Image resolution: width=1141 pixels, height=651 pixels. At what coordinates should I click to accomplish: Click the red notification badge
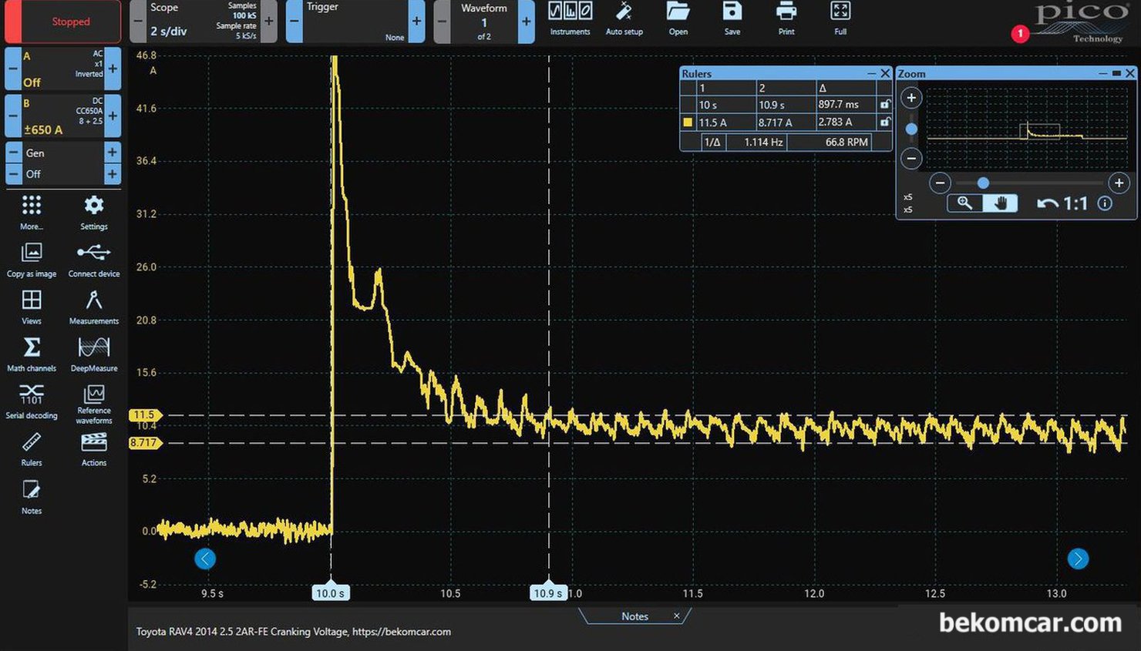[x=1020, y=34]
